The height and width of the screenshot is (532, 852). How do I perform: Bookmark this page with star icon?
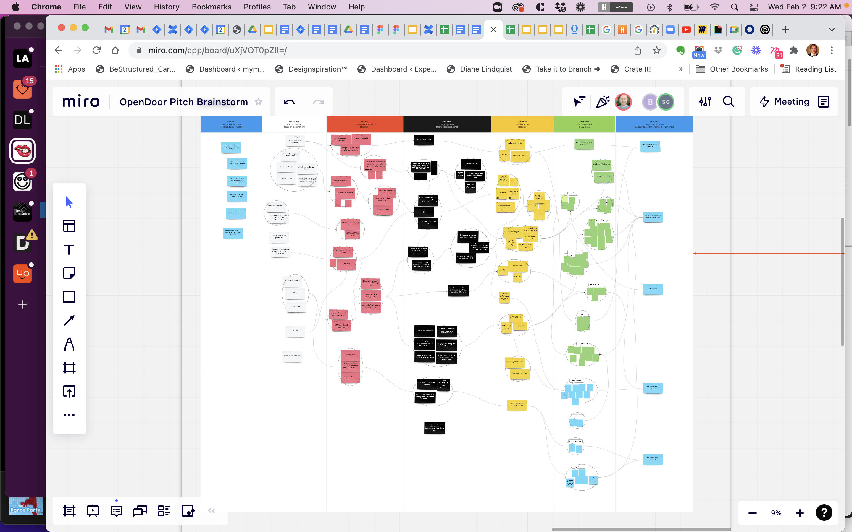tap(657, 50)
